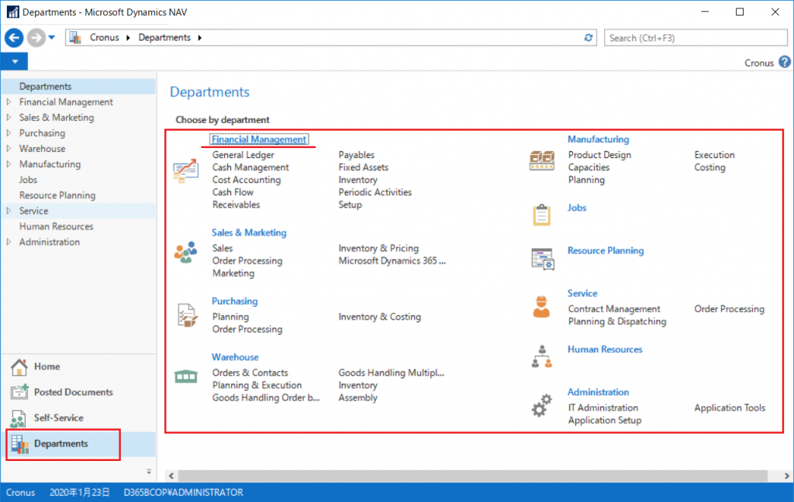Click the horizontal scrollbar track
Screen dimensions: 794x502
[473, 476]
